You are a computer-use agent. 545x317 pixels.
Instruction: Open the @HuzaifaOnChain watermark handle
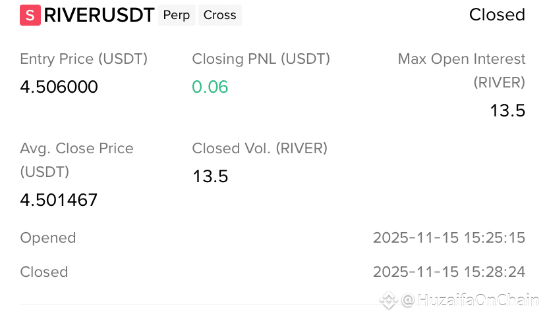[470, 300]
